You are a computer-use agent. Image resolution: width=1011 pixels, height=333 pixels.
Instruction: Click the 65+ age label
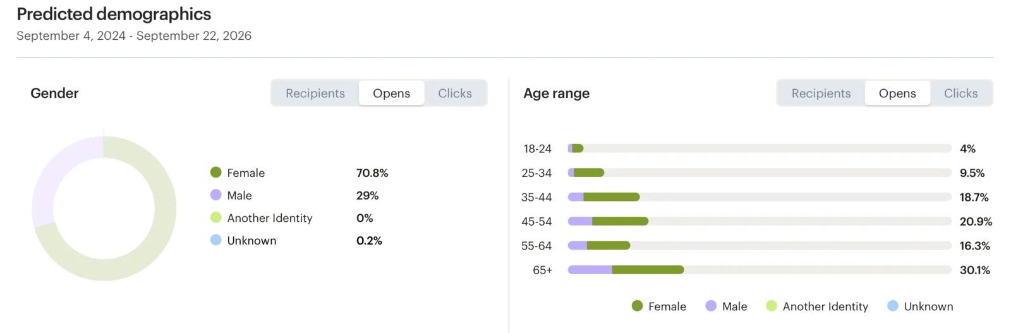click(x=542, y=270)
